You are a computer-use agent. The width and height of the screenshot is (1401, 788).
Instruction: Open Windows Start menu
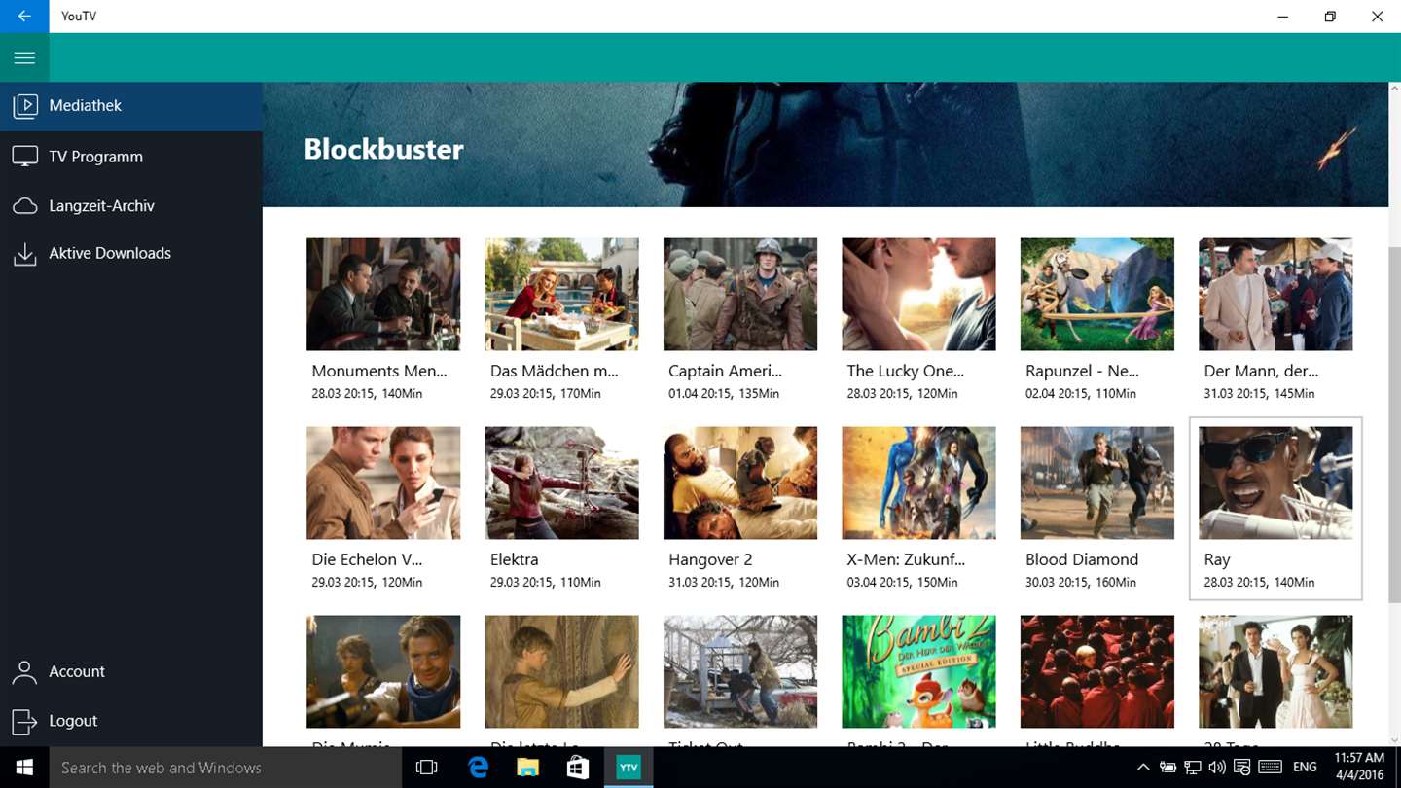tap(24, 768)
